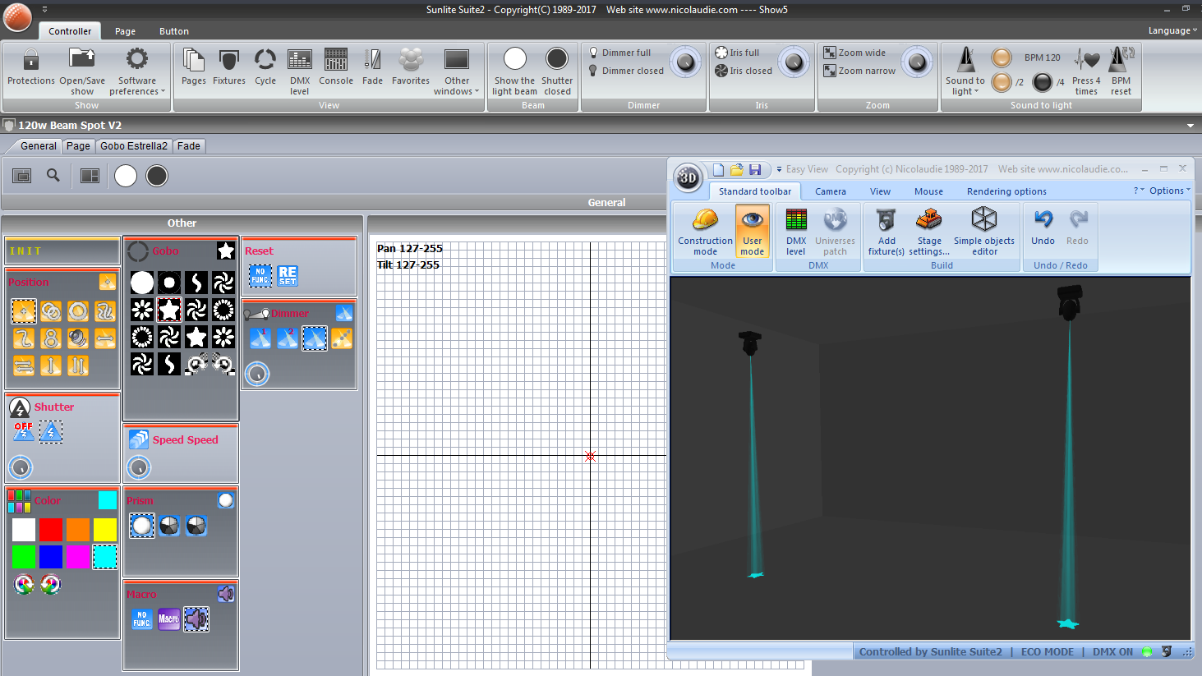Image resolution: width=1202 pixels, height=676 pixels.
Task: Open the Easy View help question-mark dropdown
Action: tap(1139, 191)
